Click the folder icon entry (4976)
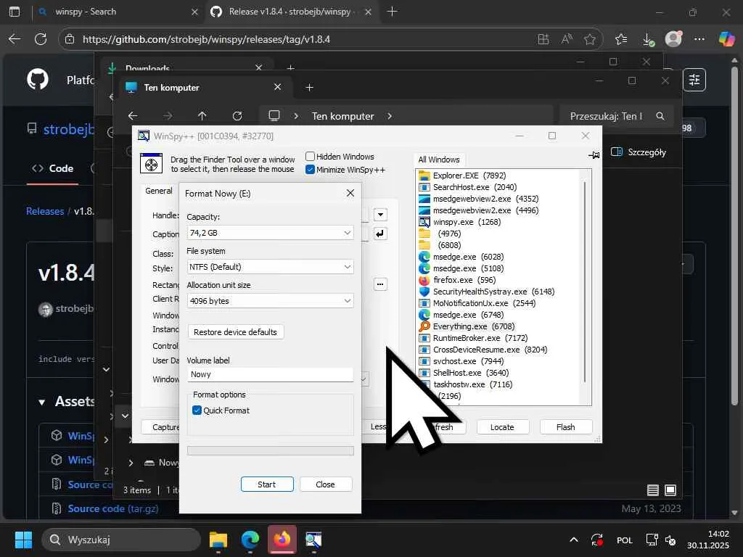 coord(424,234)
